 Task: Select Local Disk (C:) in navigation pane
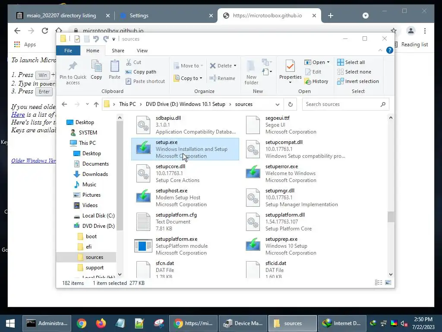94,216
